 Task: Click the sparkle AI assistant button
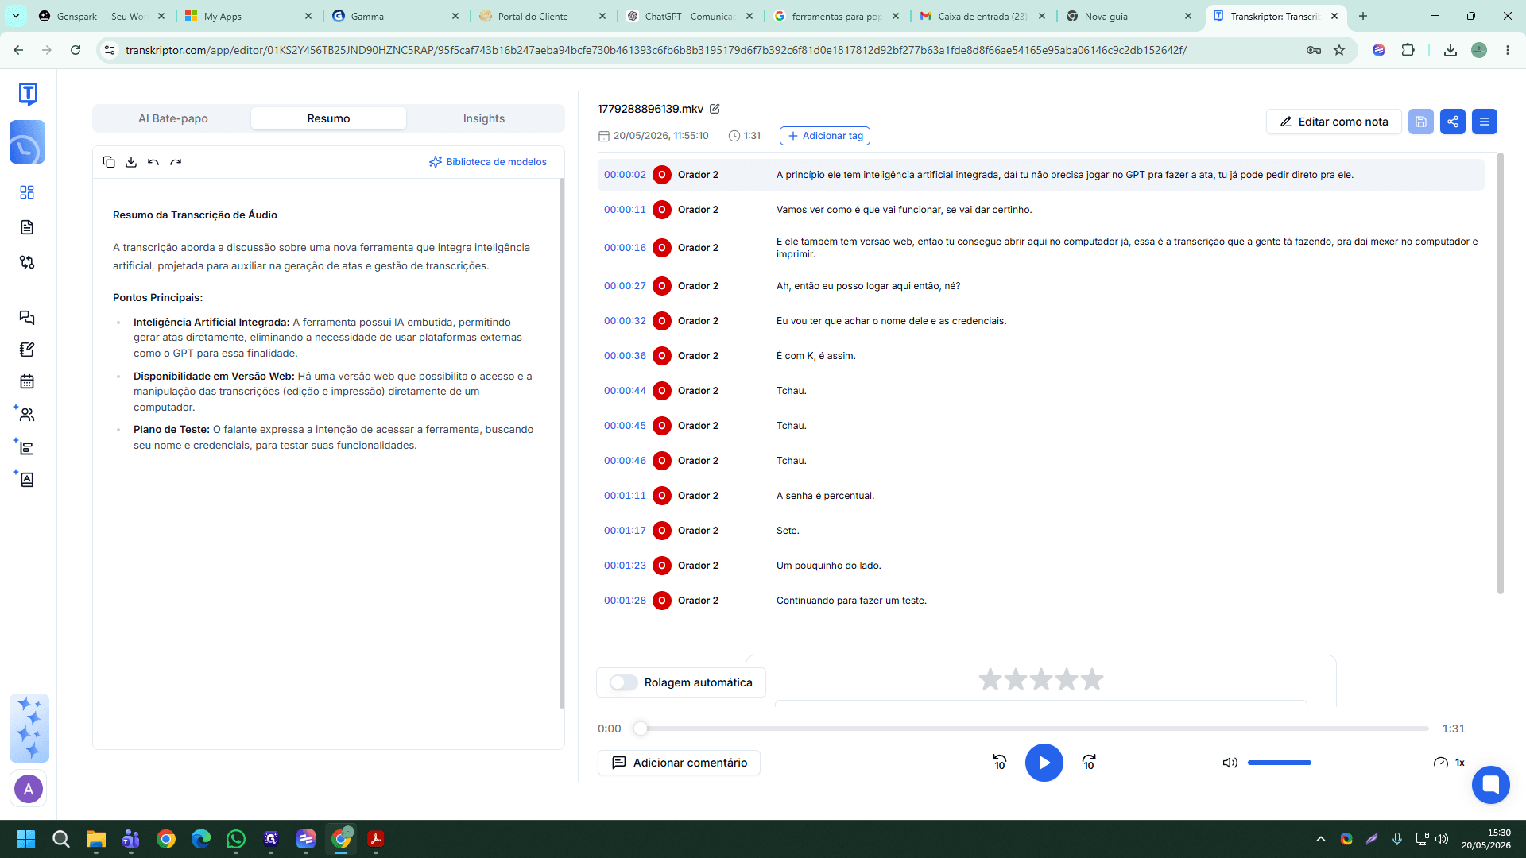pyautogui.click(x=29, y=728)
